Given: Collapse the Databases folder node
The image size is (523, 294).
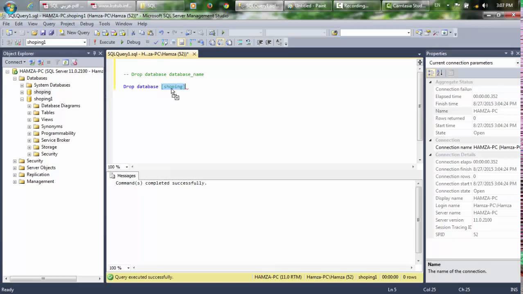Looking at the screenshot, I should pyautogui.click(x=15, y=78).
